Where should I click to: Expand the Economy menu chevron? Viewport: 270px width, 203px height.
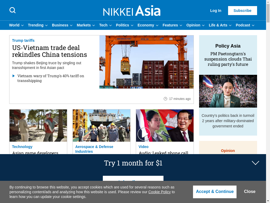(157, 25)
